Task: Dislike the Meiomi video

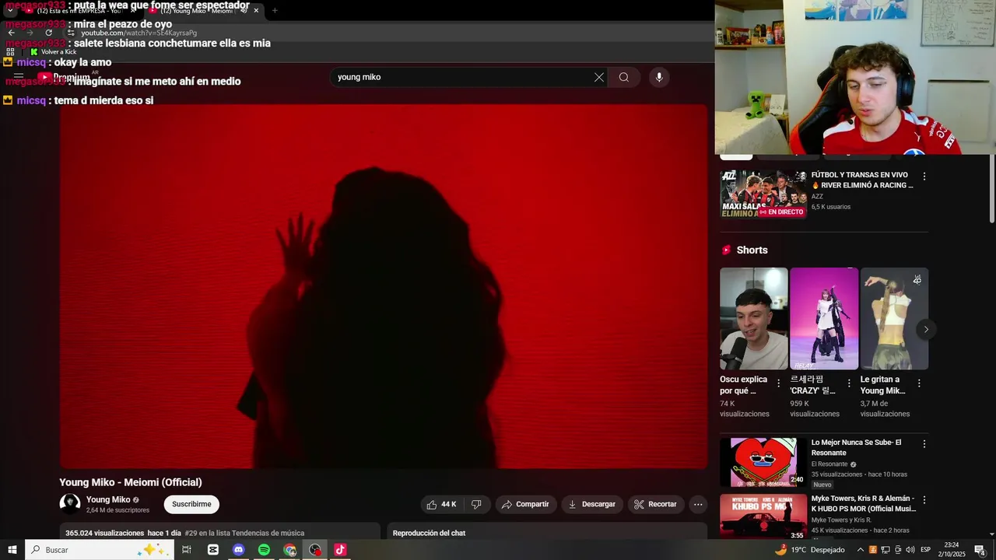Action: (x=476, y=504)
